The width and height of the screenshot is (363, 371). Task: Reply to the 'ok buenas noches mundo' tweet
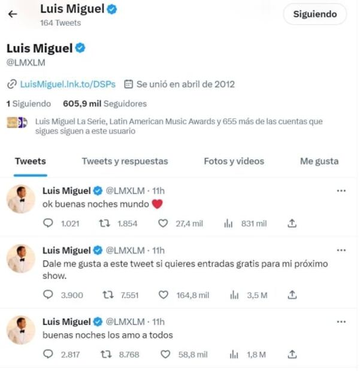pyautogui.click(x=49, y=224)
